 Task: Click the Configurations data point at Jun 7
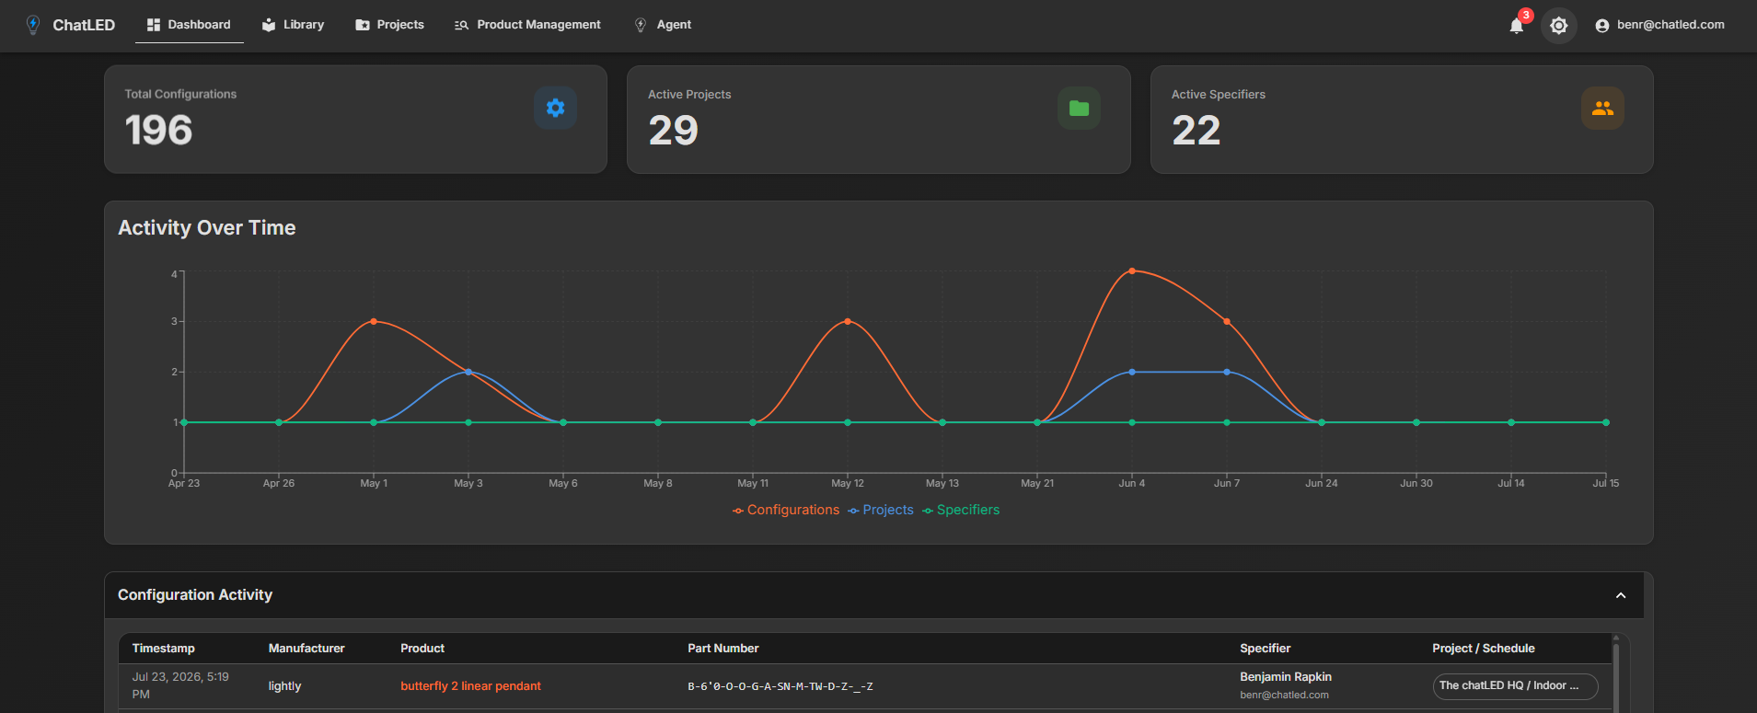tap(1227, 321)
